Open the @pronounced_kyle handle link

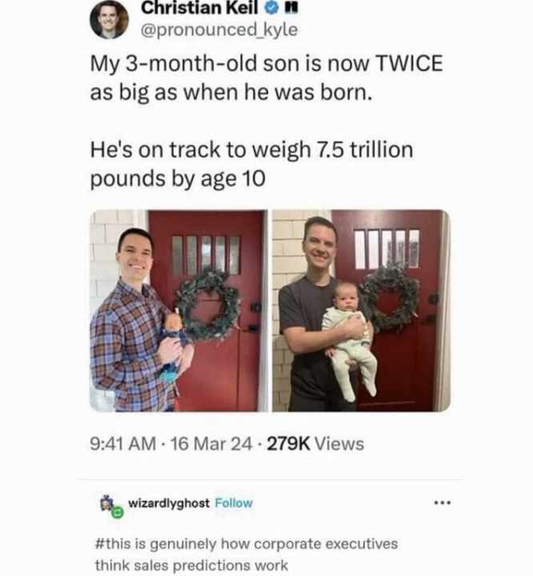click(219, 30)
